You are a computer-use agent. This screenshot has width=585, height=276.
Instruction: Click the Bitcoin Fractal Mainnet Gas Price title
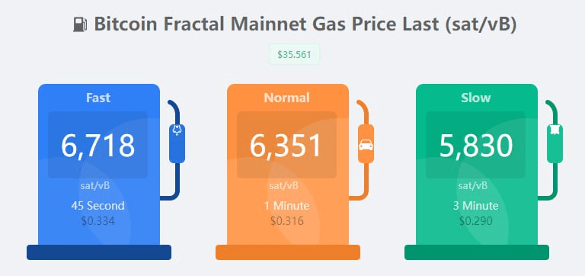(305, 24)
